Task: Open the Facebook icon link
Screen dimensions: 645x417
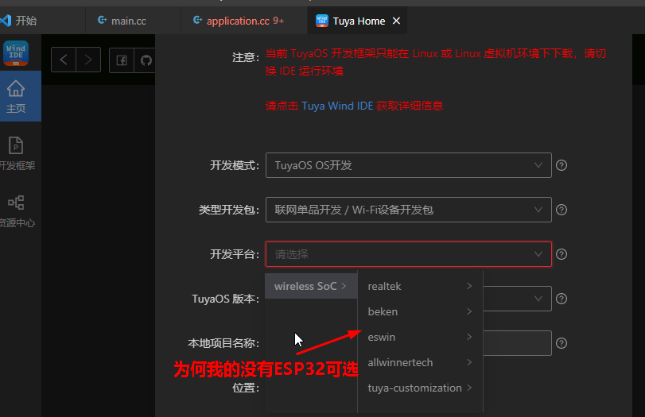Action: pyautogui.click(x=122, y=60)
